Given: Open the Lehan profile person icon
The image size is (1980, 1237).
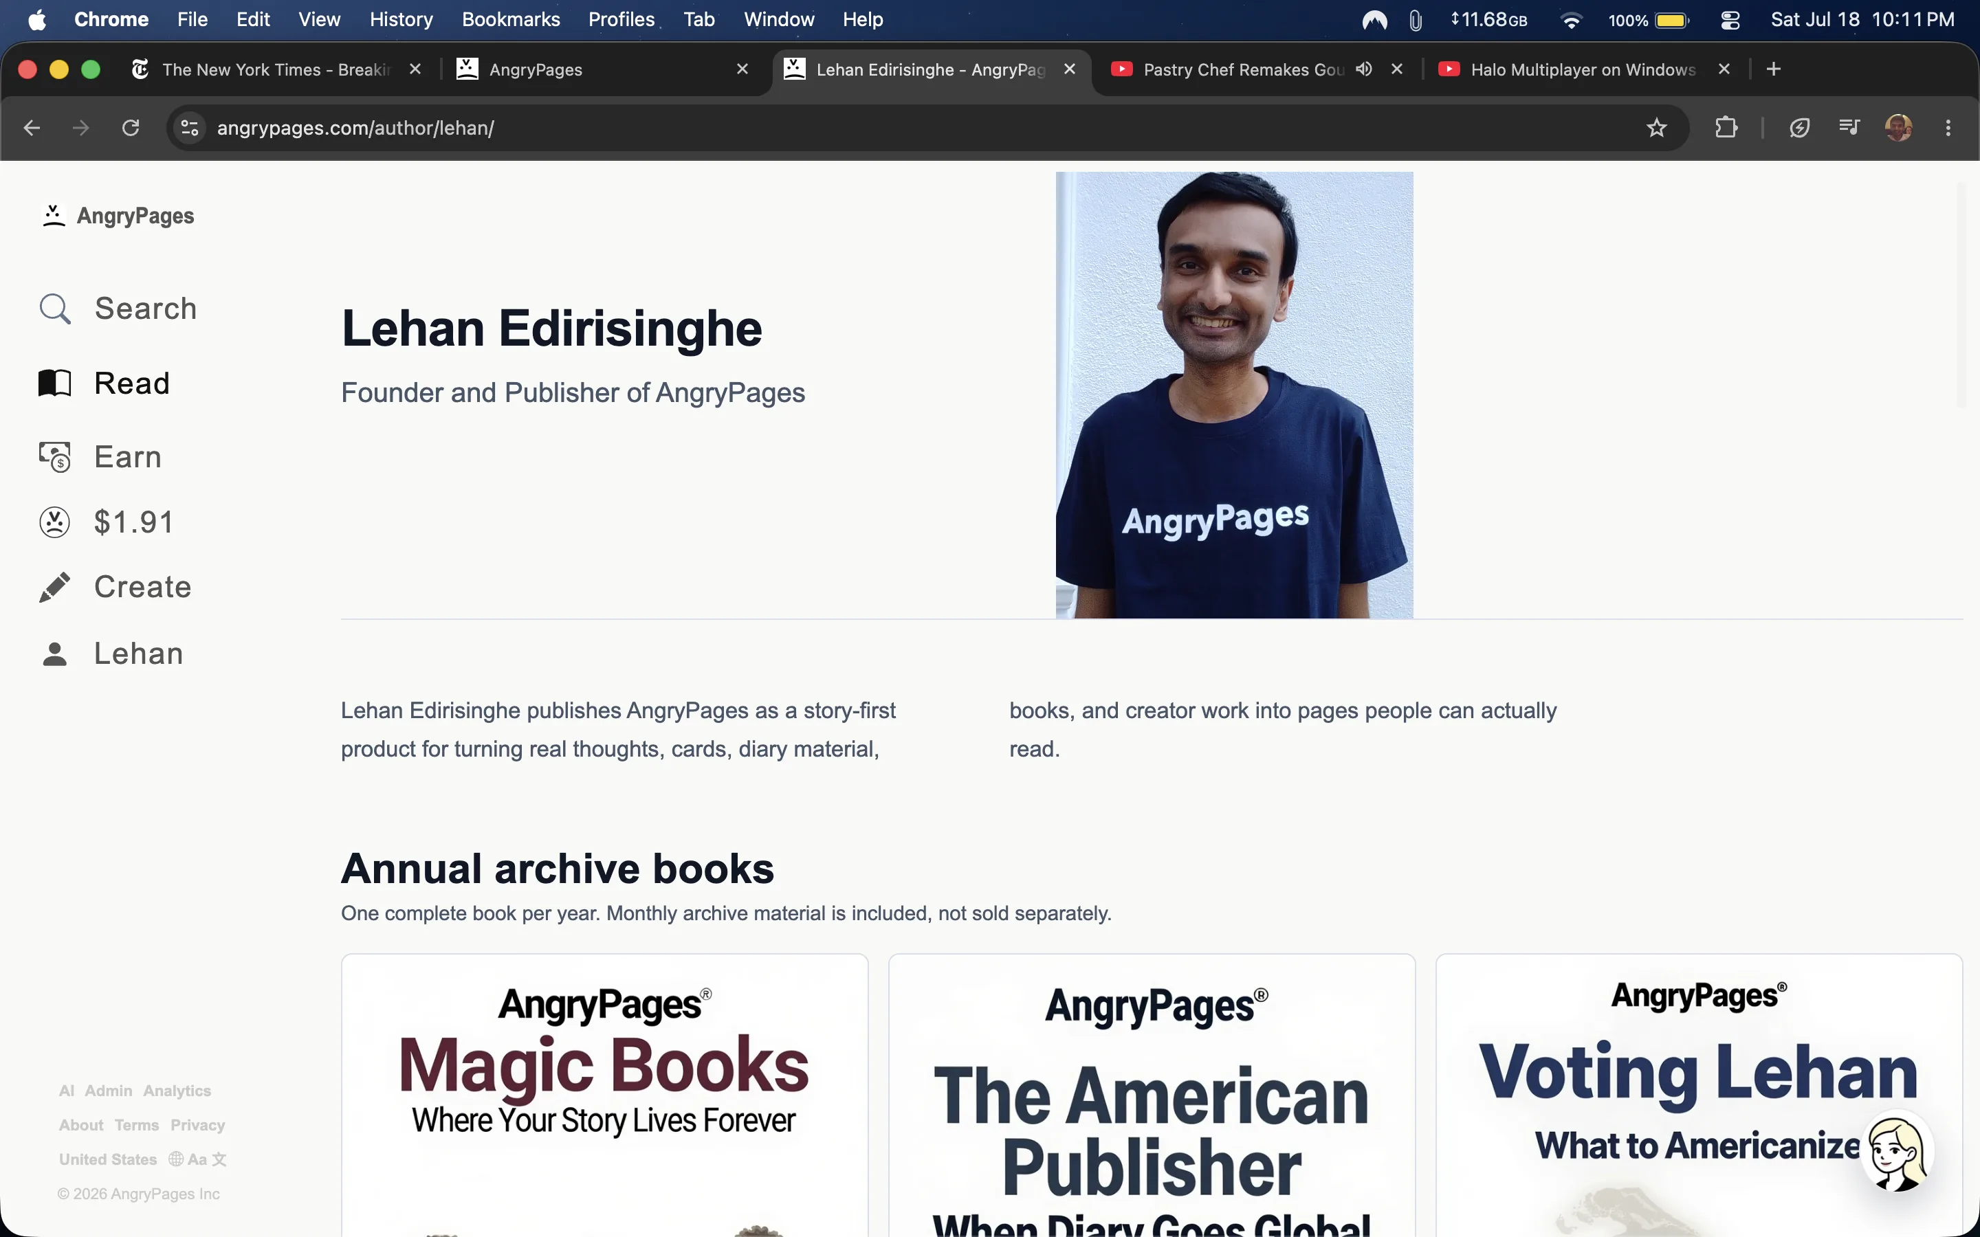Looking at the screenshot, I should click(55, 654).
